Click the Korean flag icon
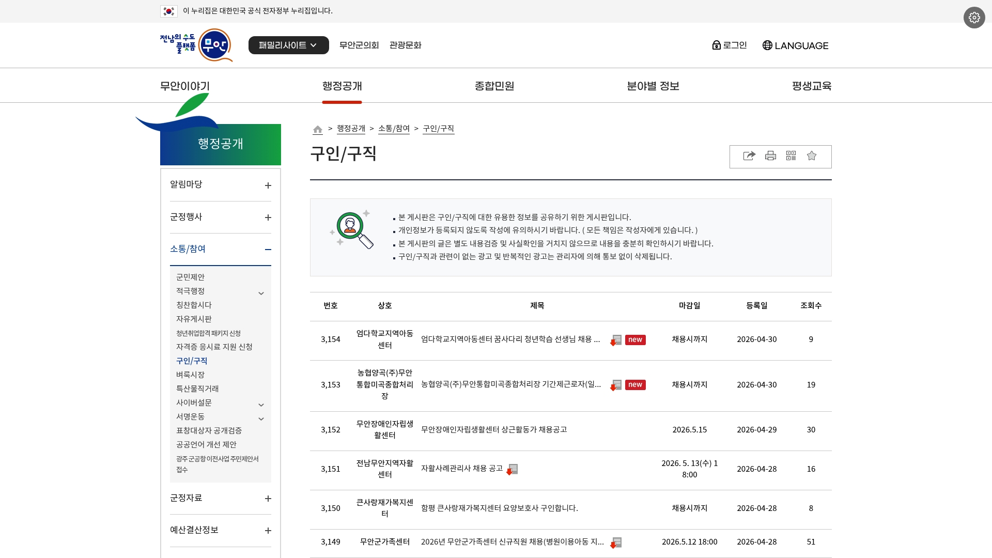This screenshot has height=558, width=992. (x=168, y=11)
